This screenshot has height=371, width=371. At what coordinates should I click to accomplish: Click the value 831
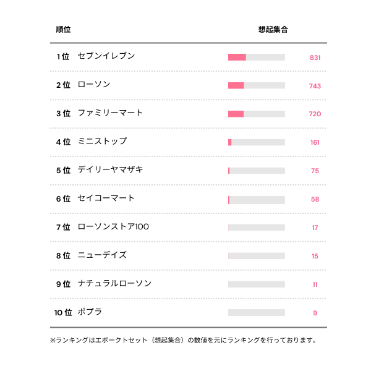[315, 58]
